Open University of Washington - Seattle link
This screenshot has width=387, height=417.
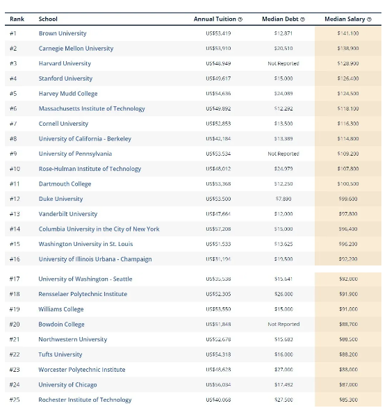coord(85,279)
